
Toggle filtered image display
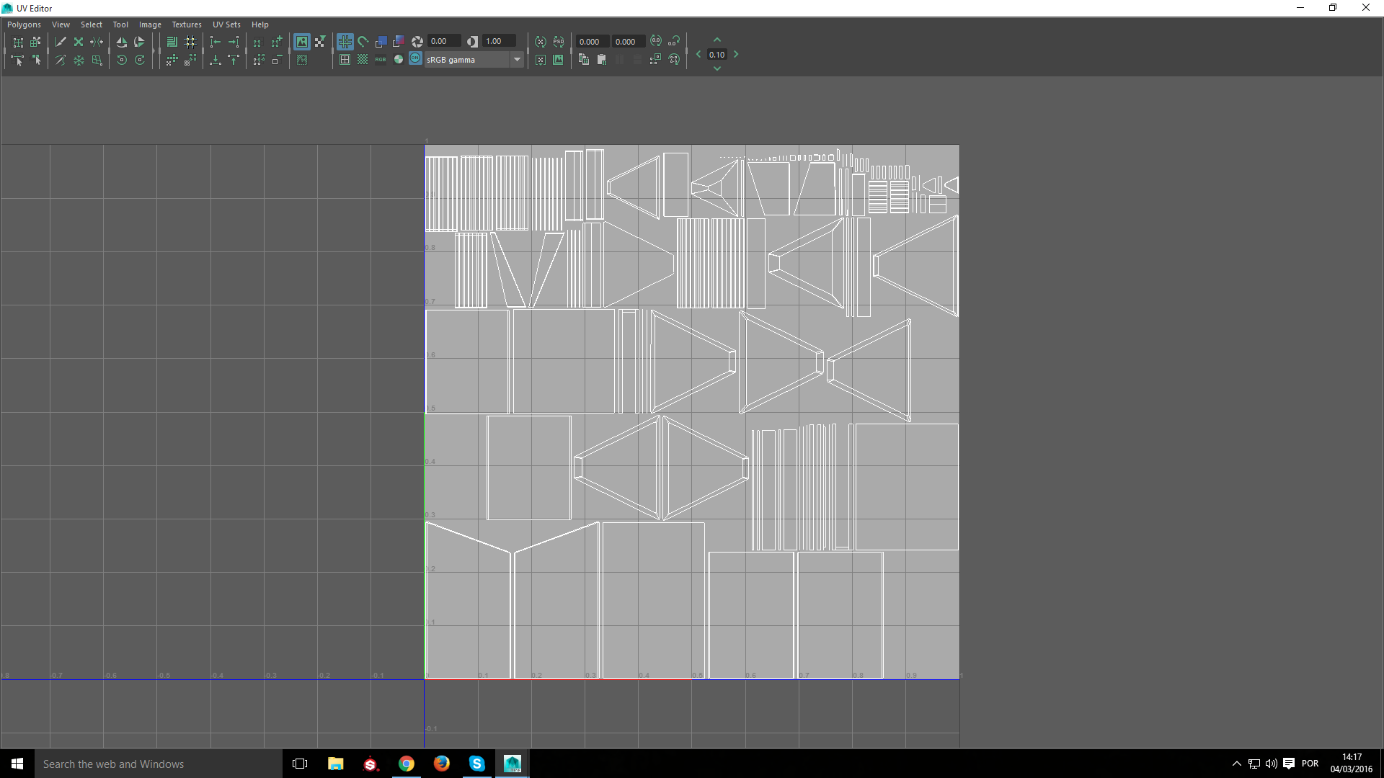click(320, 42)
